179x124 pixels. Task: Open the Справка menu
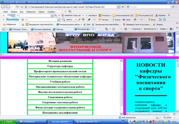tap(51, 12)
